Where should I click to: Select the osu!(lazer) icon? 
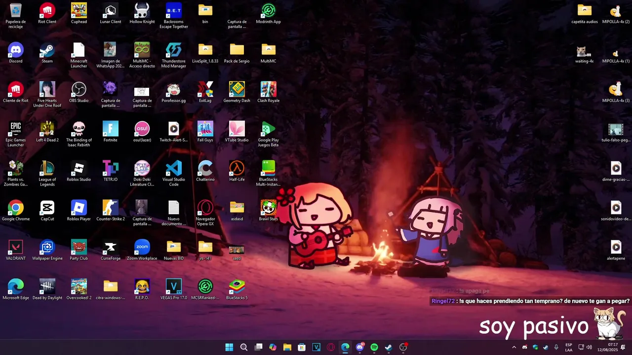pos(142,132)
